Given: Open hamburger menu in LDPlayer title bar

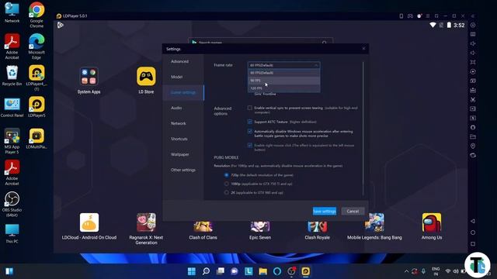Looking at the screenshot, I should pyautogui.click(x=428, y=15).
